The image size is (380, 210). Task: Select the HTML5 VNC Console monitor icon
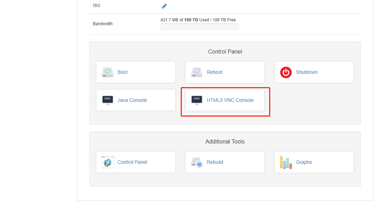click(x=196, y=100)
